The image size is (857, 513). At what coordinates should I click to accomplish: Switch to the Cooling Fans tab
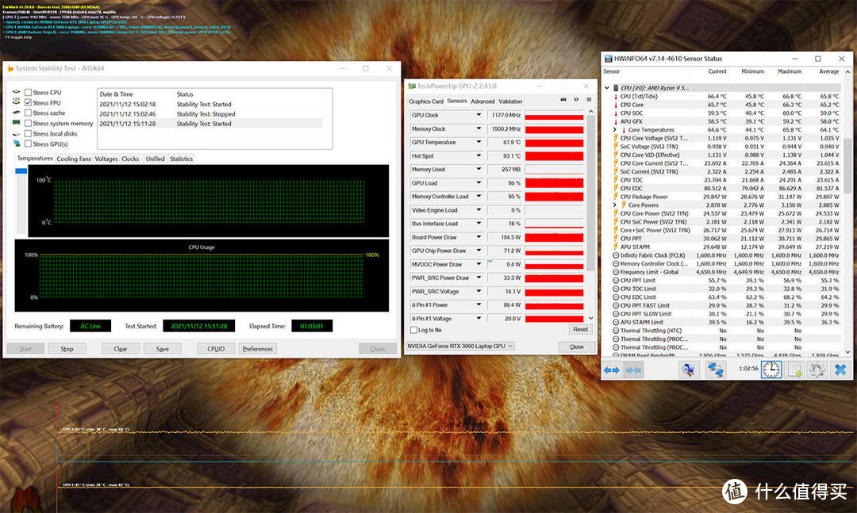pyautogui.click(x=73, y=159)
